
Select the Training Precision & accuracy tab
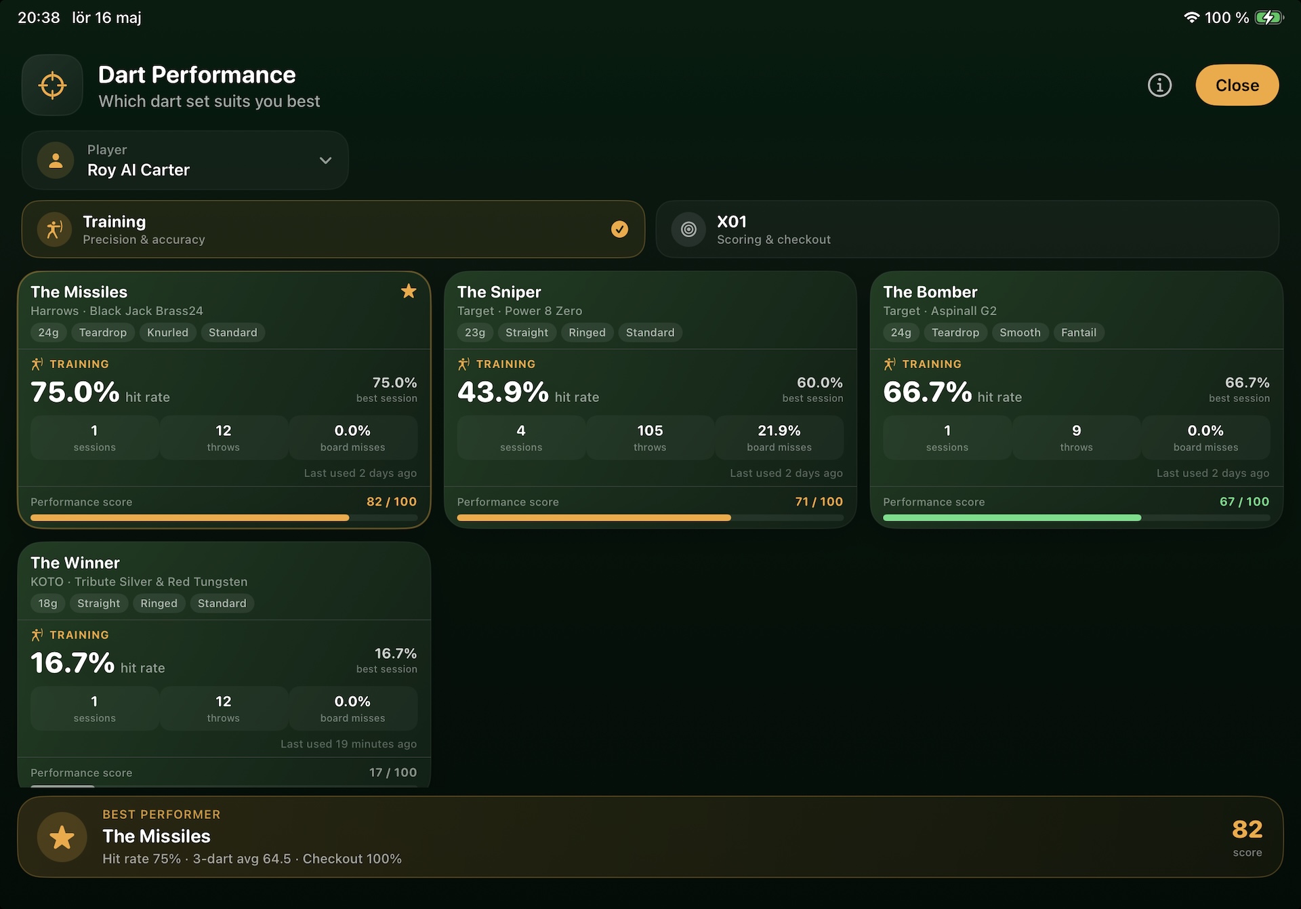[x=333, y=229]
